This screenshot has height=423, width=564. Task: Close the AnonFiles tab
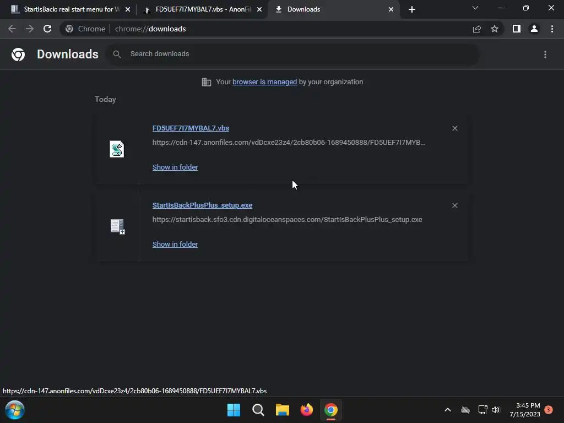259,9
